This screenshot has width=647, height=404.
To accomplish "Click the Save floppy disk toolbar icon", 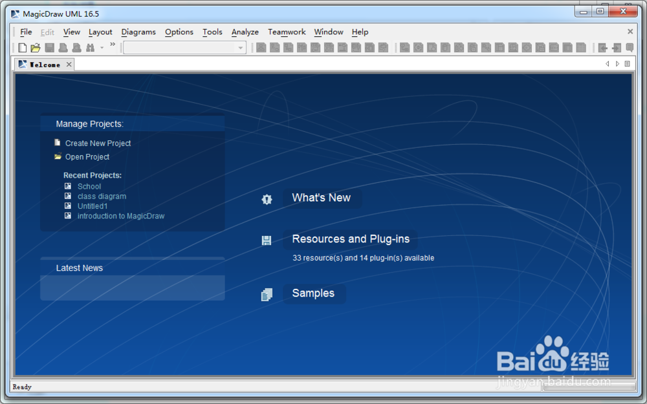I will (x=50, y=48).
